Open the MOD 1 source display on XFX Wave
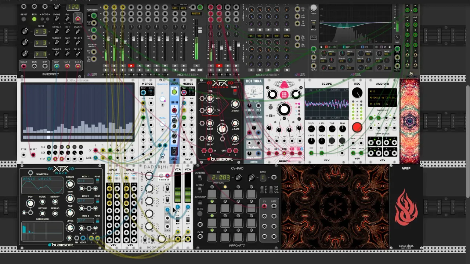 tap(85, 181)
